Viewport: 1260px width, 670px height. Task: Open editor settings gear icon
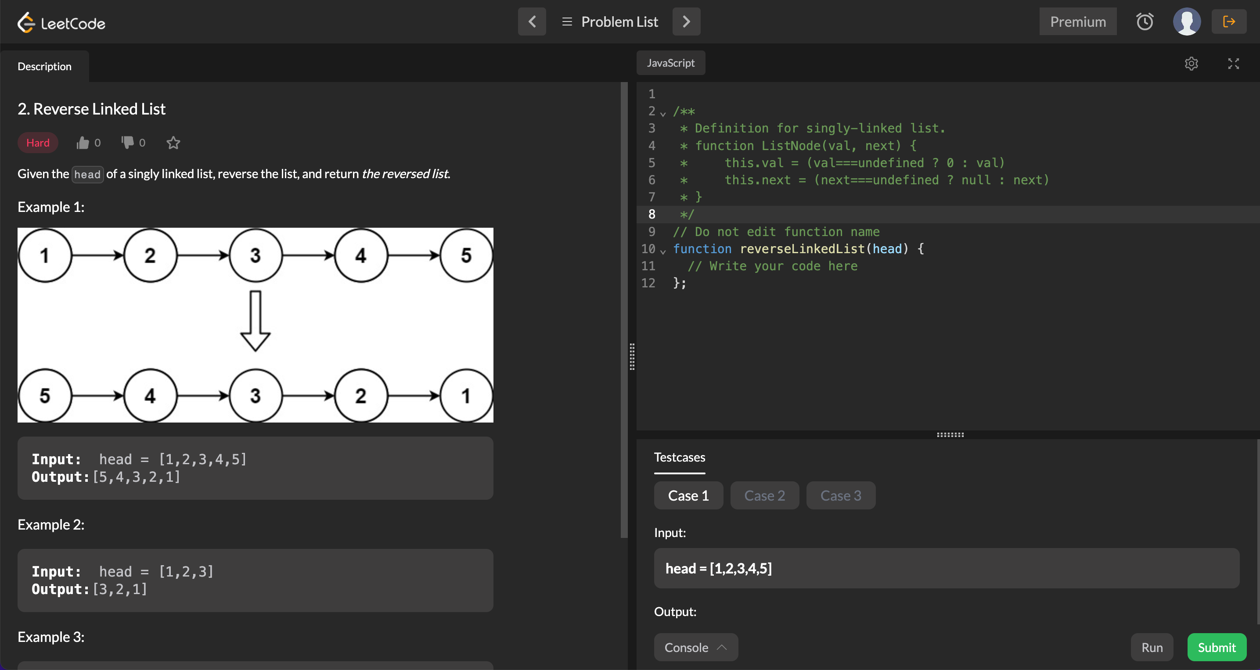point(1191,64)
